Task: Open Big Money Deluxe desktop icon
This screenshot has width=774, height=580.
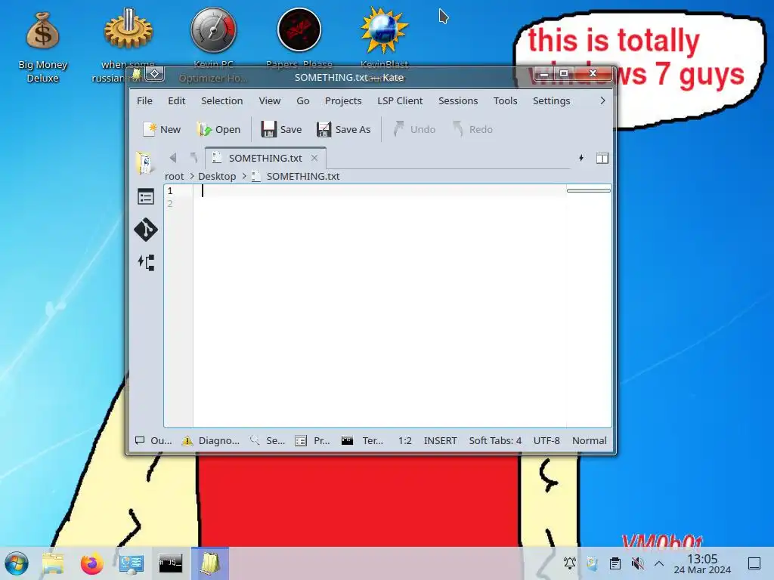Action: [43, 47]
